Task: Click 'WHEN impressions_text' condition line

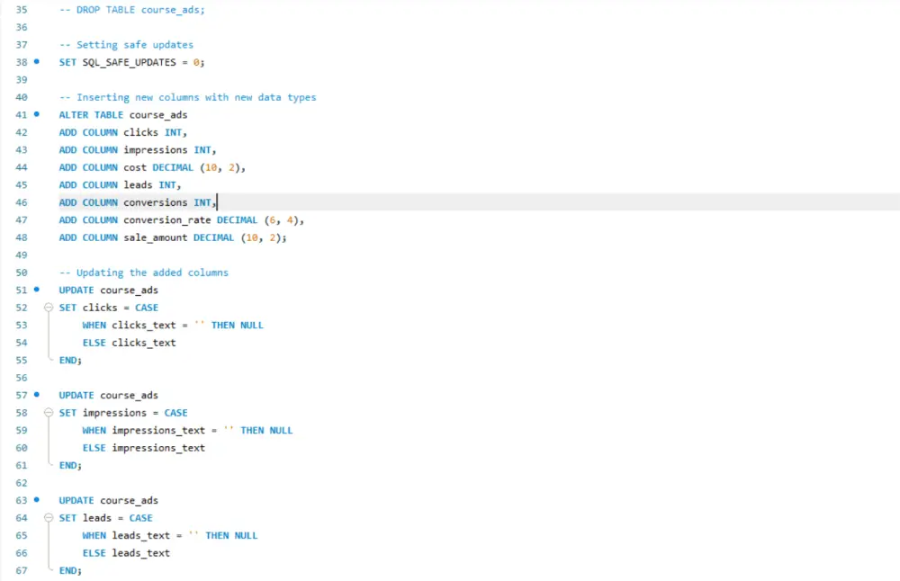Action: 188,430
